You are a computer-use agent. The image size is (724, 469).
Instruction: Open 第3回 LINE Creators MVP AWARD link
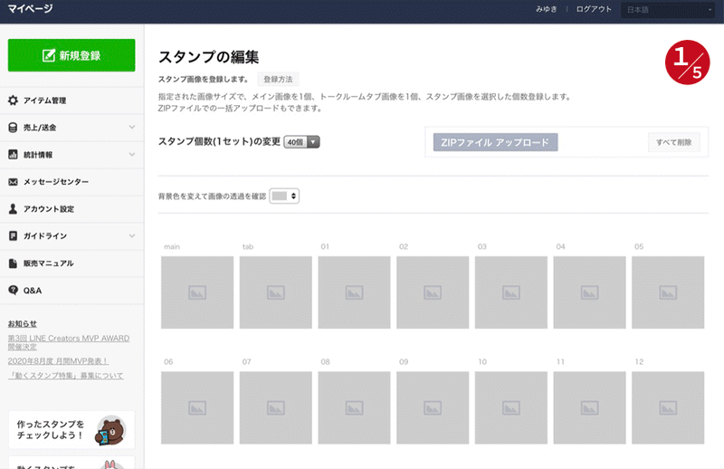click(69, 342)
